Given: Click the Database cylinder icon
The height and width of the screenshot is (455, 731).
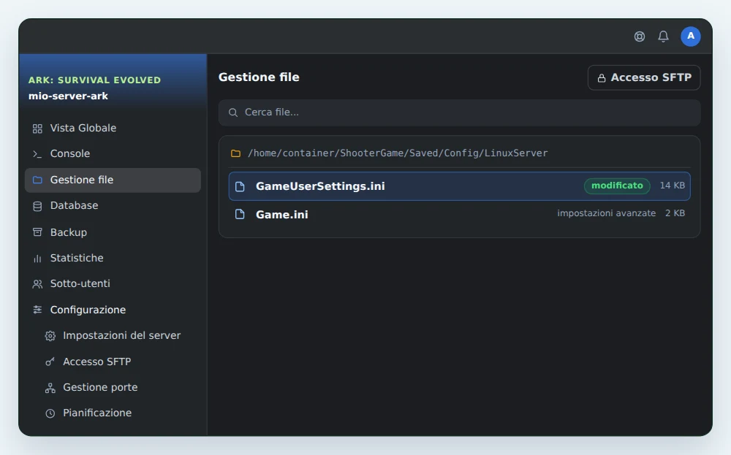Looking at the screenshot, I should click(x=37, y=206).
